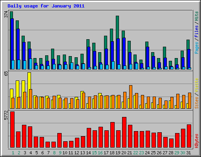
Task: Click day '24' on the x-axis
Action: [x=147, y=153]
